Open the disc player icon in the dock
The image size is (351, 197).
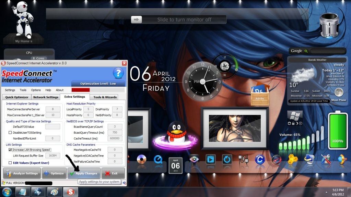(141, 159)
